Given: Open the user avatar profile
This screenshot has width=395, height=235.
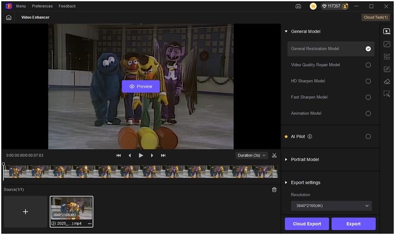Looking at the screenshot, I should point(313,6).
